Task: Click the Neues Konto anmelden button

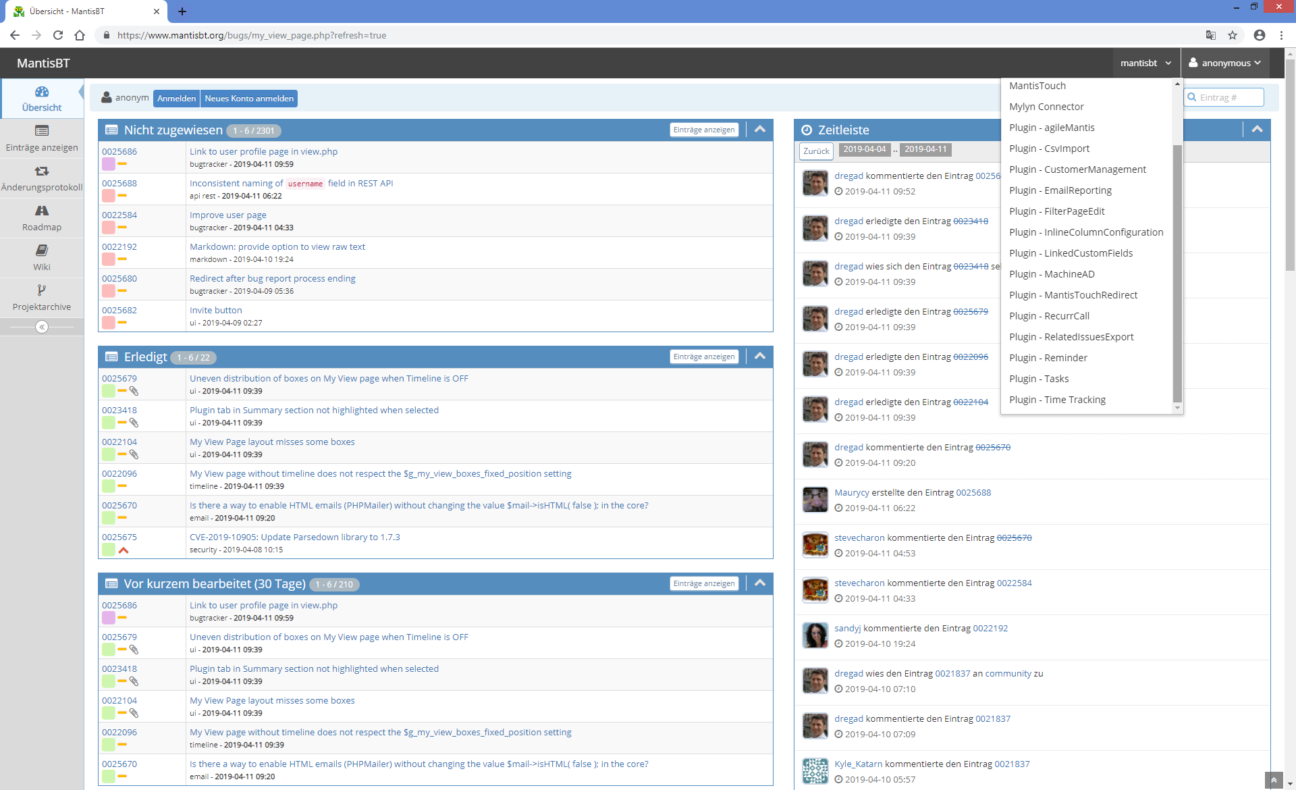Action: click(x=249, y=99)
